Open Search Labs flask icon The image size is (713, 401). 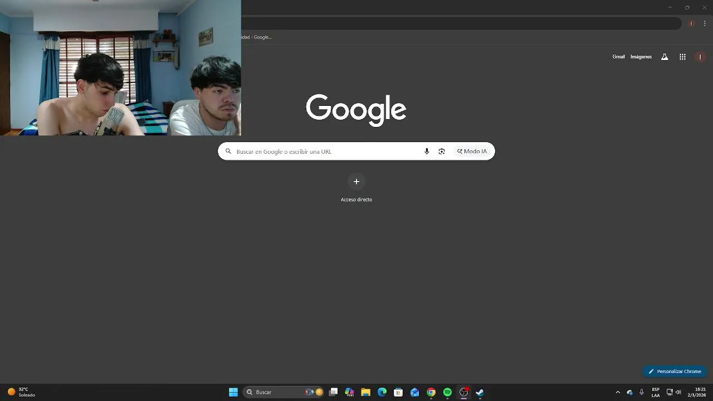pyautogui.click(x=665, y=57)
